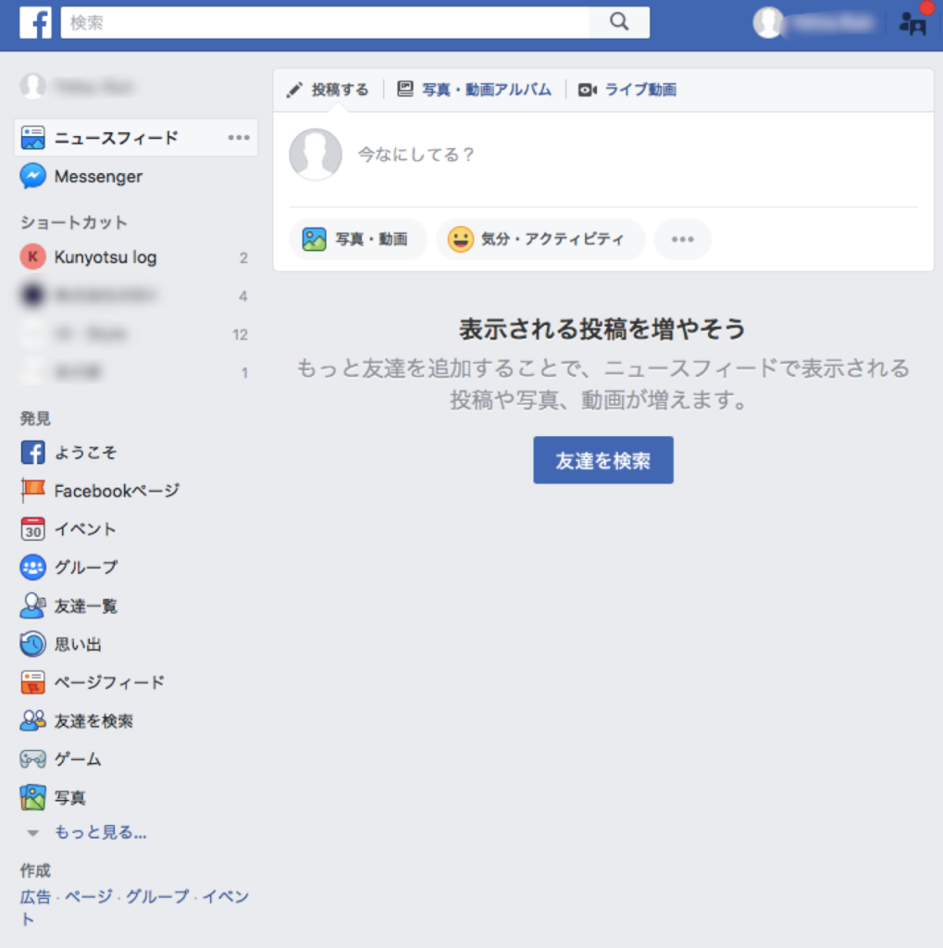Add 写真・動画 to post
The width and height of the screenshot is (943, 948).
(358, 240)
